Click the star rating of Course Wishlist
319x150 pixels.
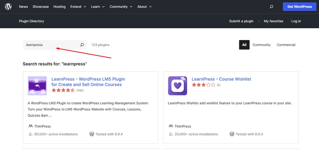(x=203, y=85)
